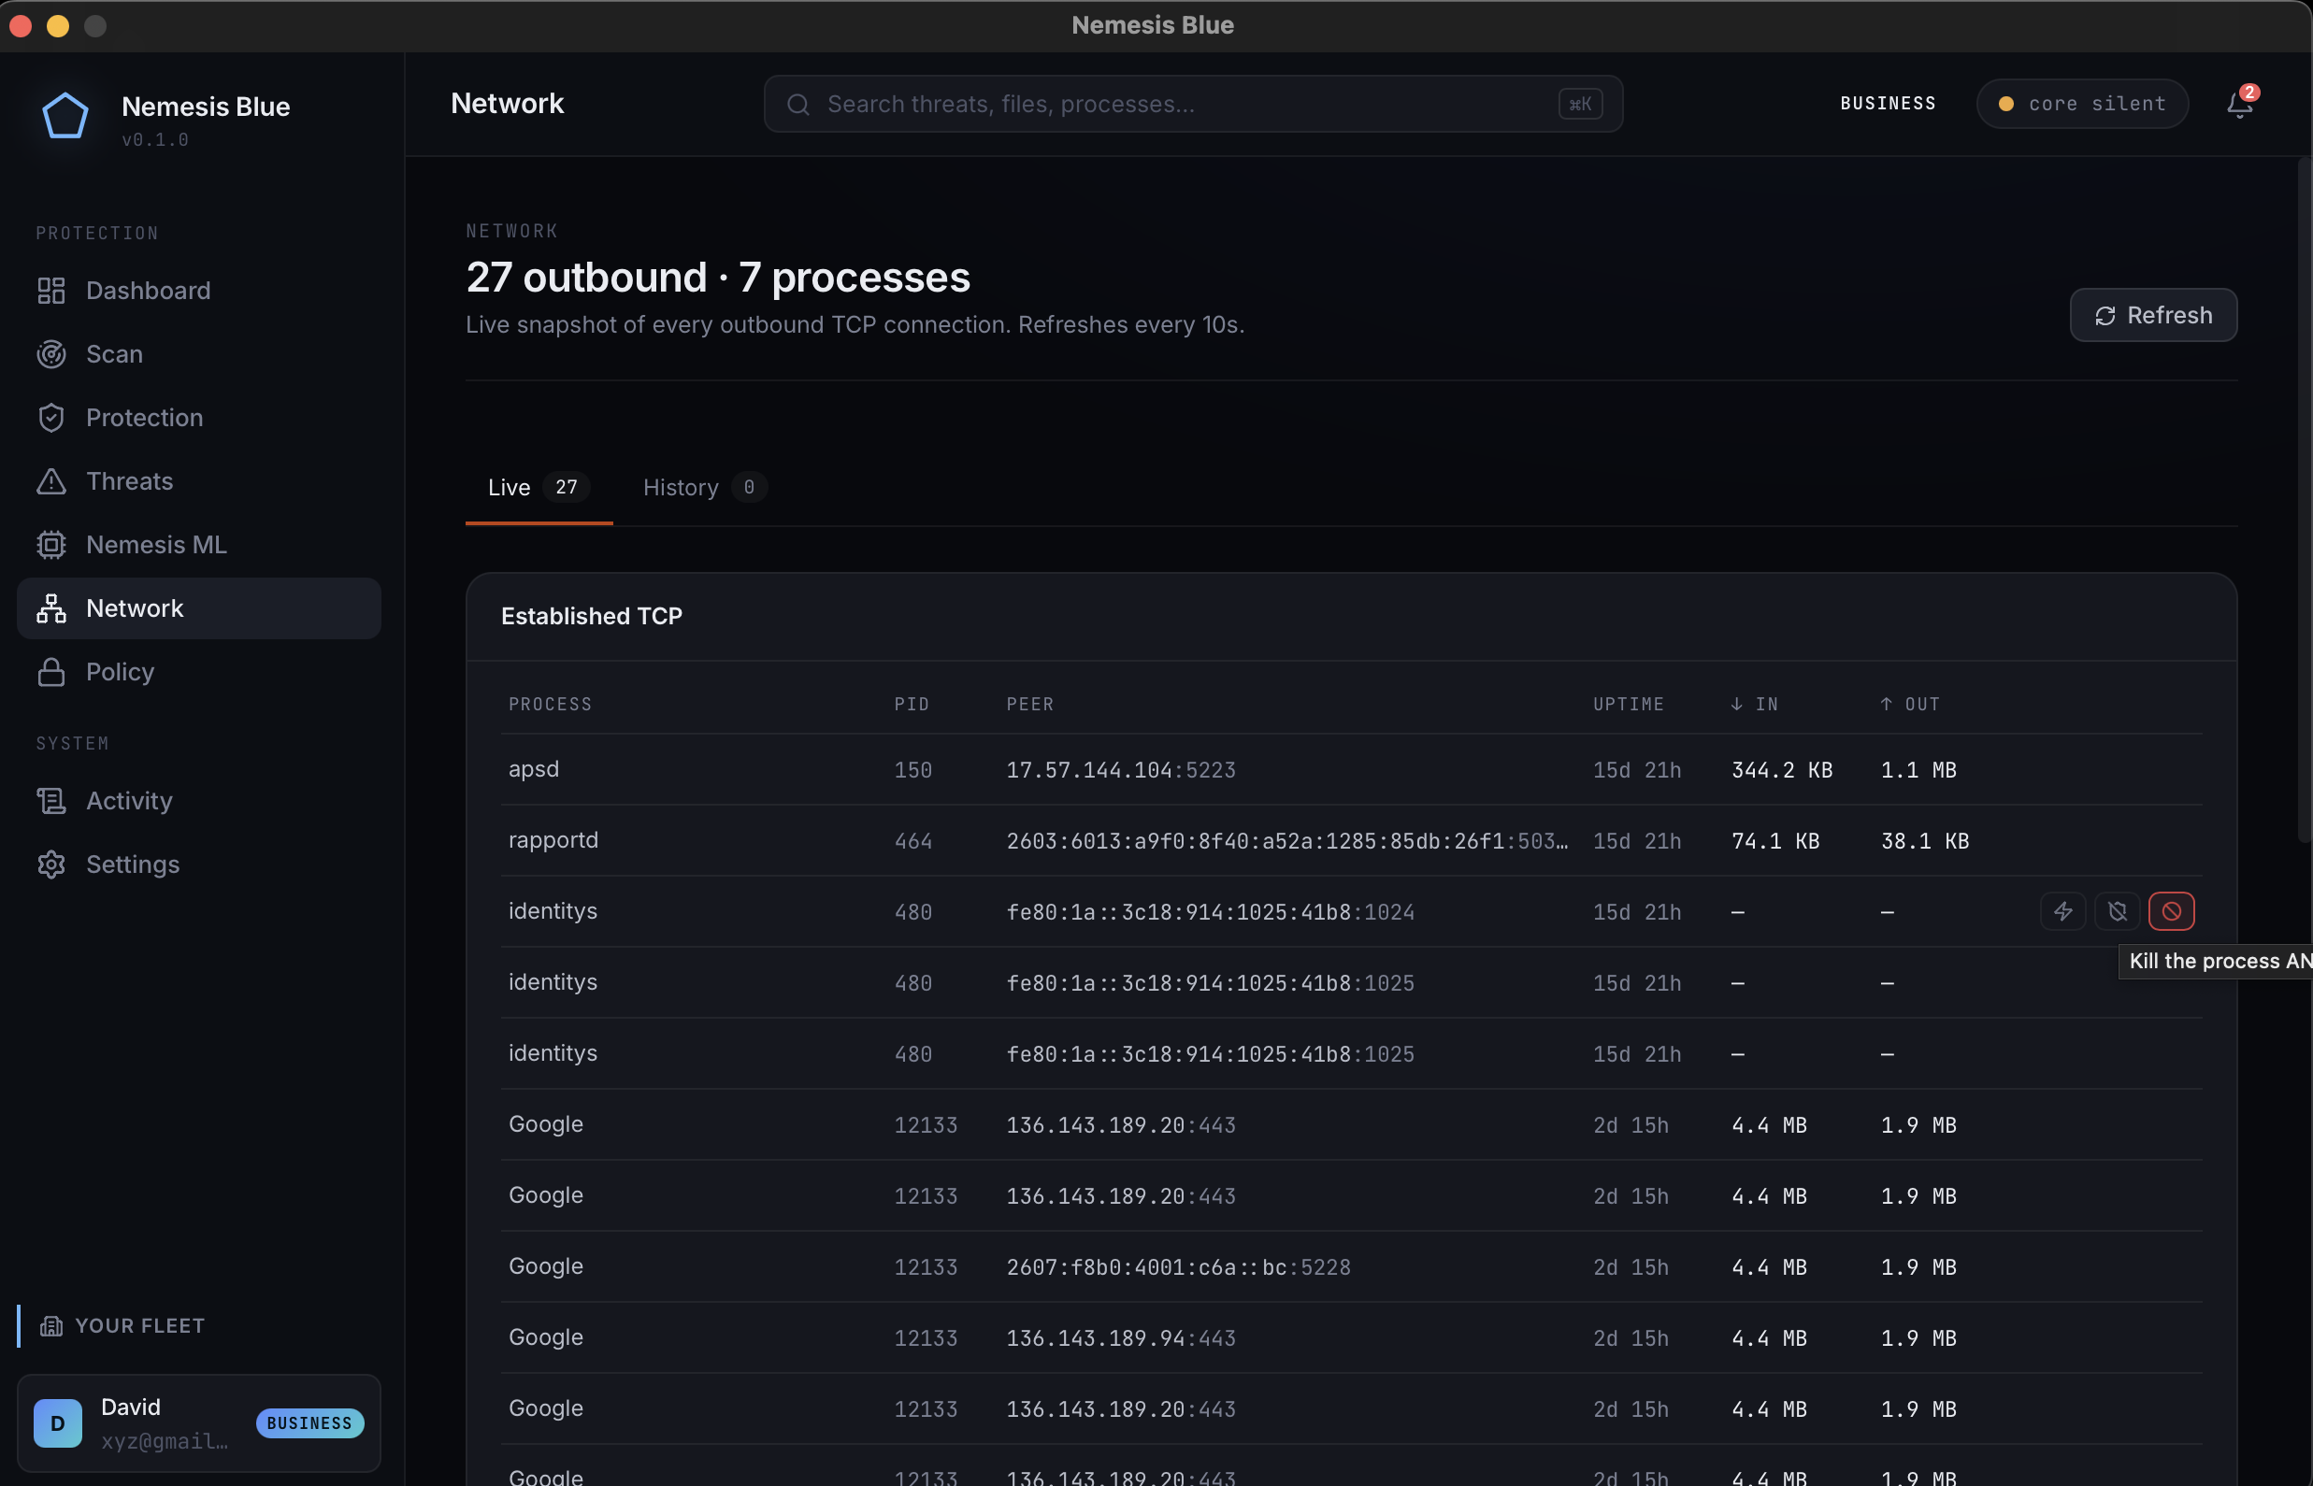Screen dimensions: 2313x1486
Task: Click peer address 17.57.144.104:5223
Action: 1121,770
